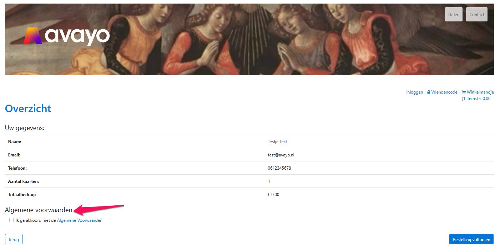Select the email value test@avayo.nl
This screenshot has width=500, height=250.
pos(281,155)
